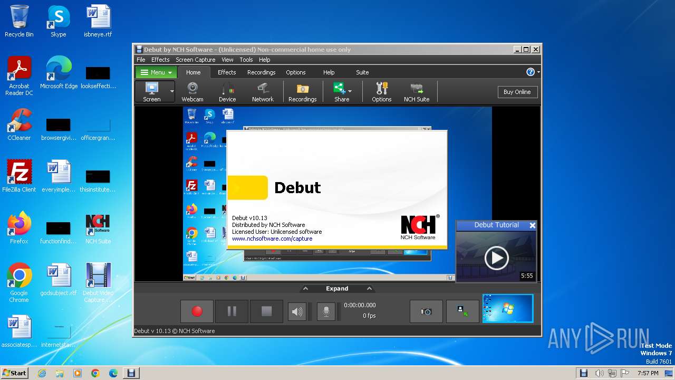
Task: Switch to the Home ribbon tab
Action: [x=193, y=72]
